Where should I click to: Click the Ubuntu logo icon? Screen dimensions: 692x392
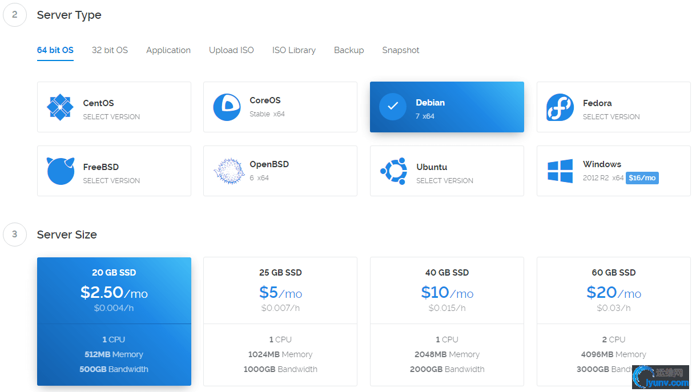pyautogui.click(x=393, y=171)
